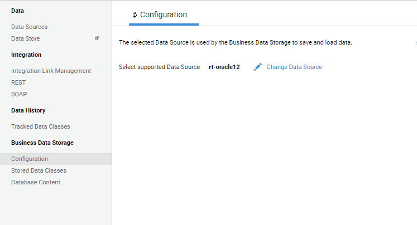Click the rt-oracle12 data source name
Screen dimensions: 417x225
pyautogui.click(x=224, y=67)
